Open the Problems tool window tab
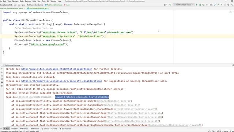 tap(24, 129)
